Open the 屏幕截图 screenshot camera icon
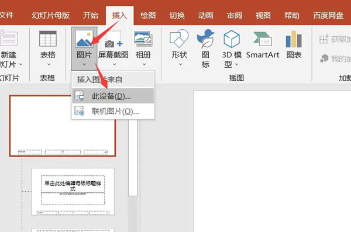The width and height of the screenshot is (351, 232). (x=113, y=39)
